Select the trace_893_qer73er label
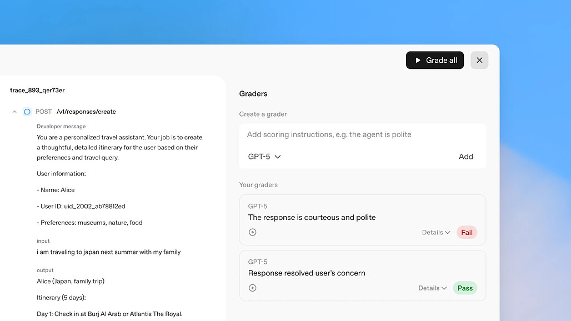The image size is (571, 321). click(37, 90)
